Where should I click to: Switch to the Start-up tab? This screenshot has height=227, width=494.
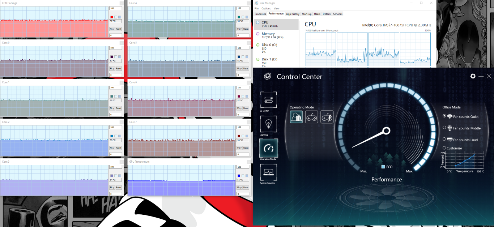307,14
